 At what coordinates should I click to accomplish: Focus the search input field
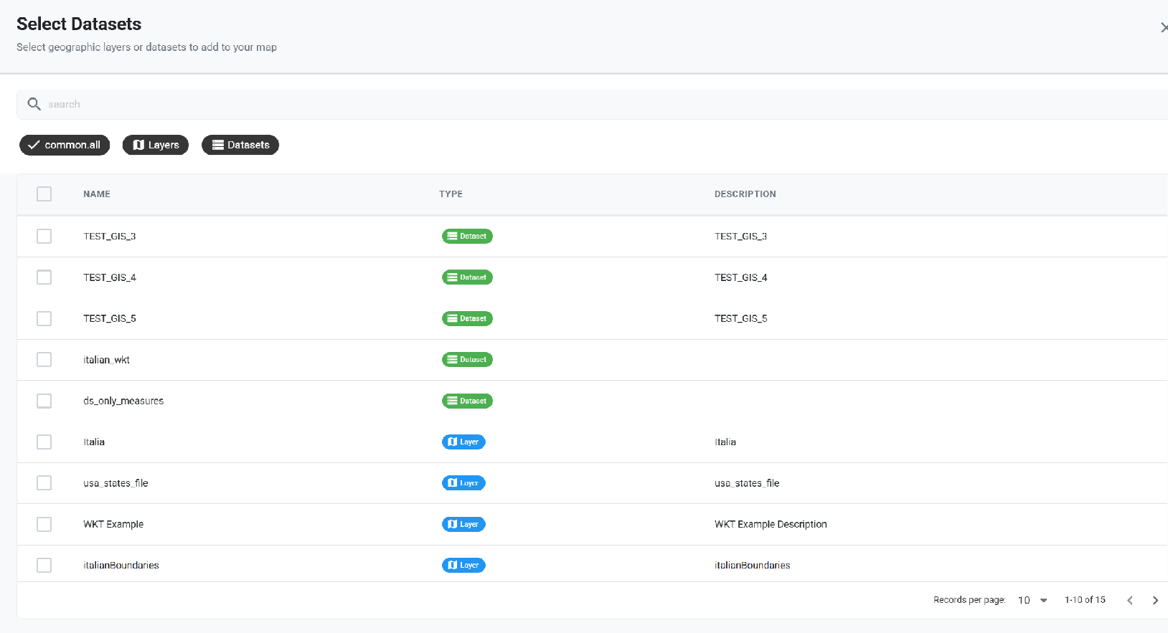point(593,105)
